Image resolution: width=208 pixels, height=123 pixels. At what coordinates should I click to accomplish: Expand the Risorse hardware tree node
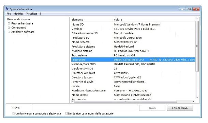click(9, 23)
